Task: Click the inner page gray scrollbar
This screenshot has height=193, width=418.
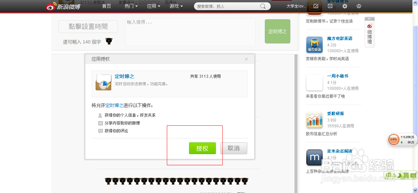Action: point(296,124)
